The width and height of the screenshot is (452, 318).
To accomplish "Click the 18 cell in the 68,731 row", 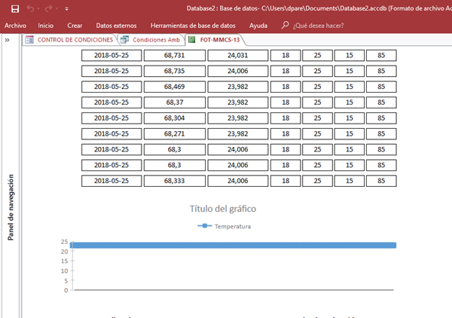I will [286, 55].
